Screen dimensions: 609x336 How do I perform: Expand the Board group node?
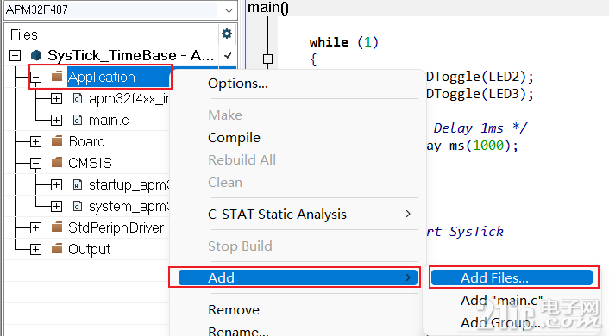[35, 141]
